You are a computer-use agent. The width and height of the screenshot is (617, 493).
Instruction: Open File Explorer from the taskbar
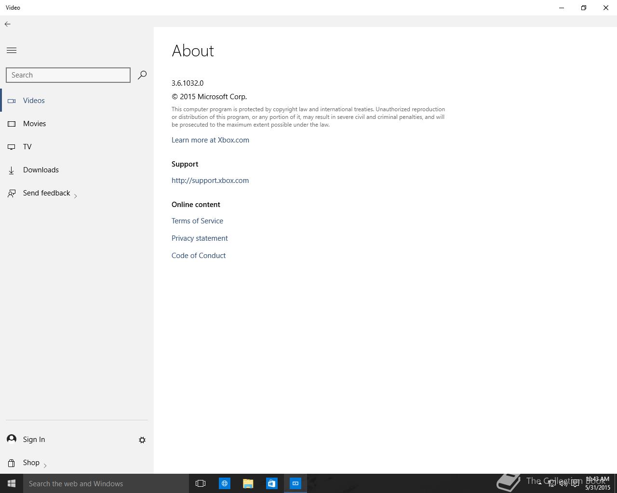point(248,483)
